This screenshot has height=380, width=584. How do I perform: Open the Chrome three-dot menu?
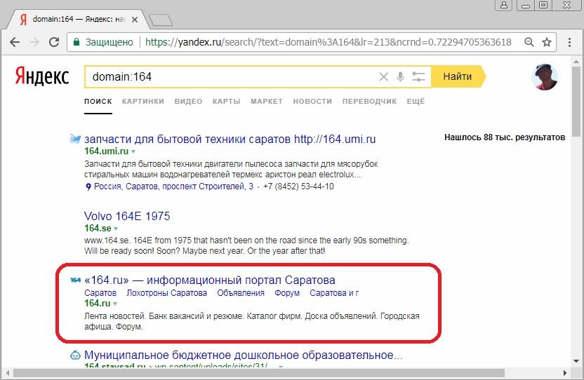pos(567,42)
